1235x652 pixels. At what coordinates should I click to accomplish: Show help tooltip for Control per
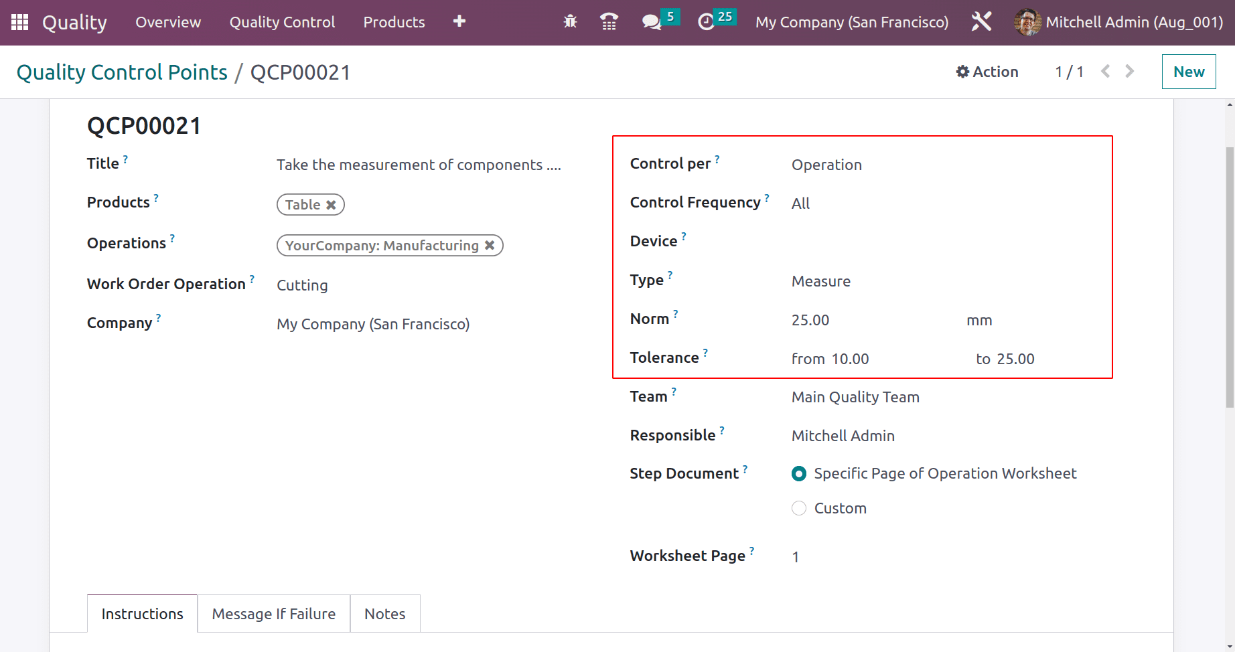[x=717, y=159]
